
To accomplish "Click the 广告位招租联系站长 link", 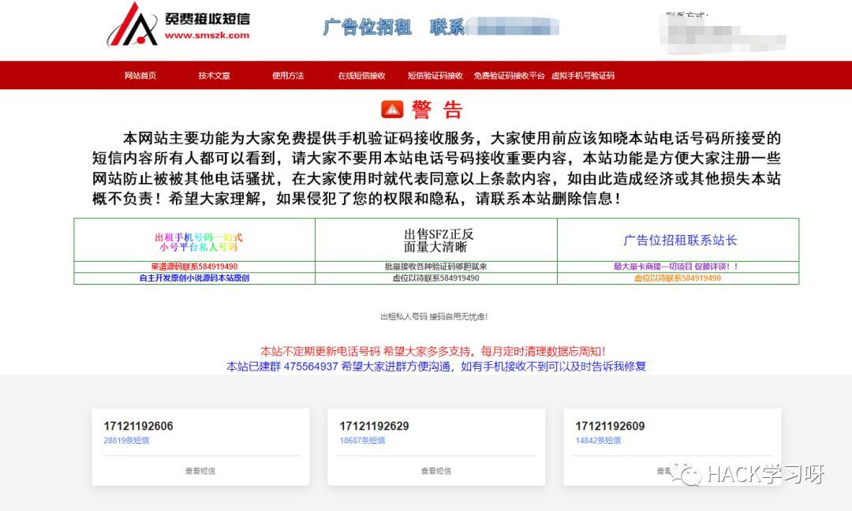I will click(678, 241).
